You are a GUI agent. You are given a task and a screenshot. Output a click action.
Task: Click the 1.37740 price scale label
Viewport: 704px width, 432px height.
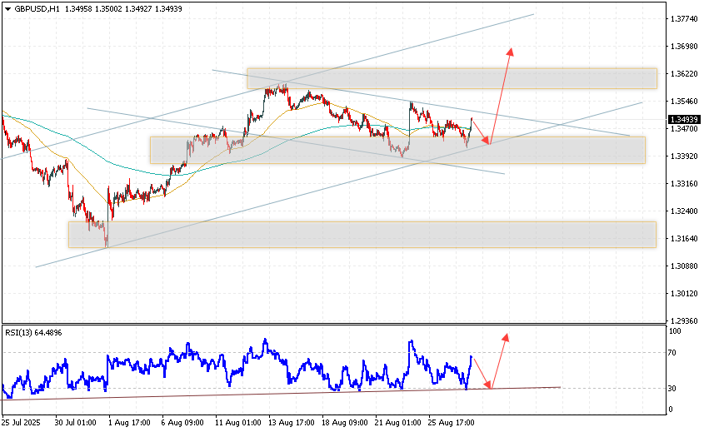[684, 19]
